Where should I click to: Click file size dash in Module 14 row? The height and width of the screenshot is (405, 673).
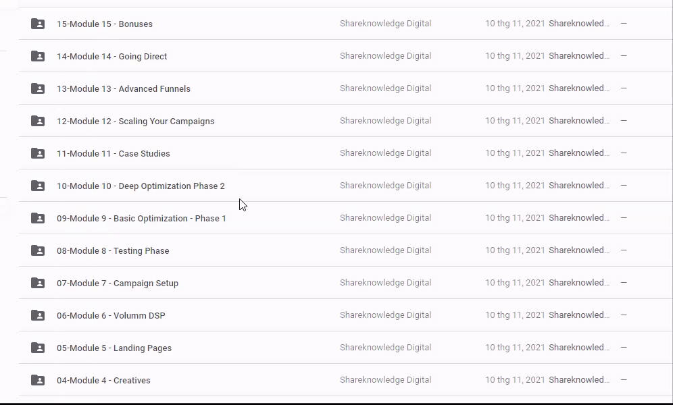click(x=624, y=56)
